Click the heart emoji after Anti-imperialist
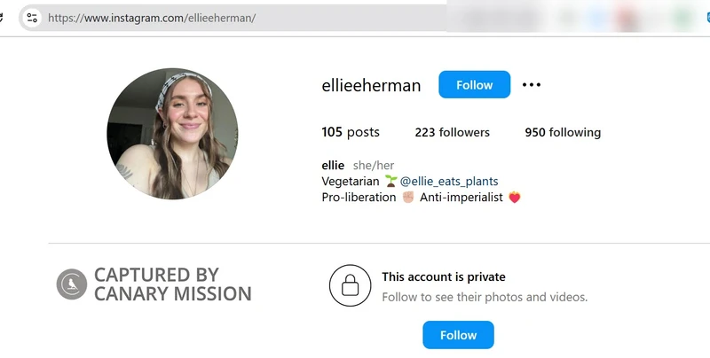This screenshot has width=710, height=358. coord(515,197)
